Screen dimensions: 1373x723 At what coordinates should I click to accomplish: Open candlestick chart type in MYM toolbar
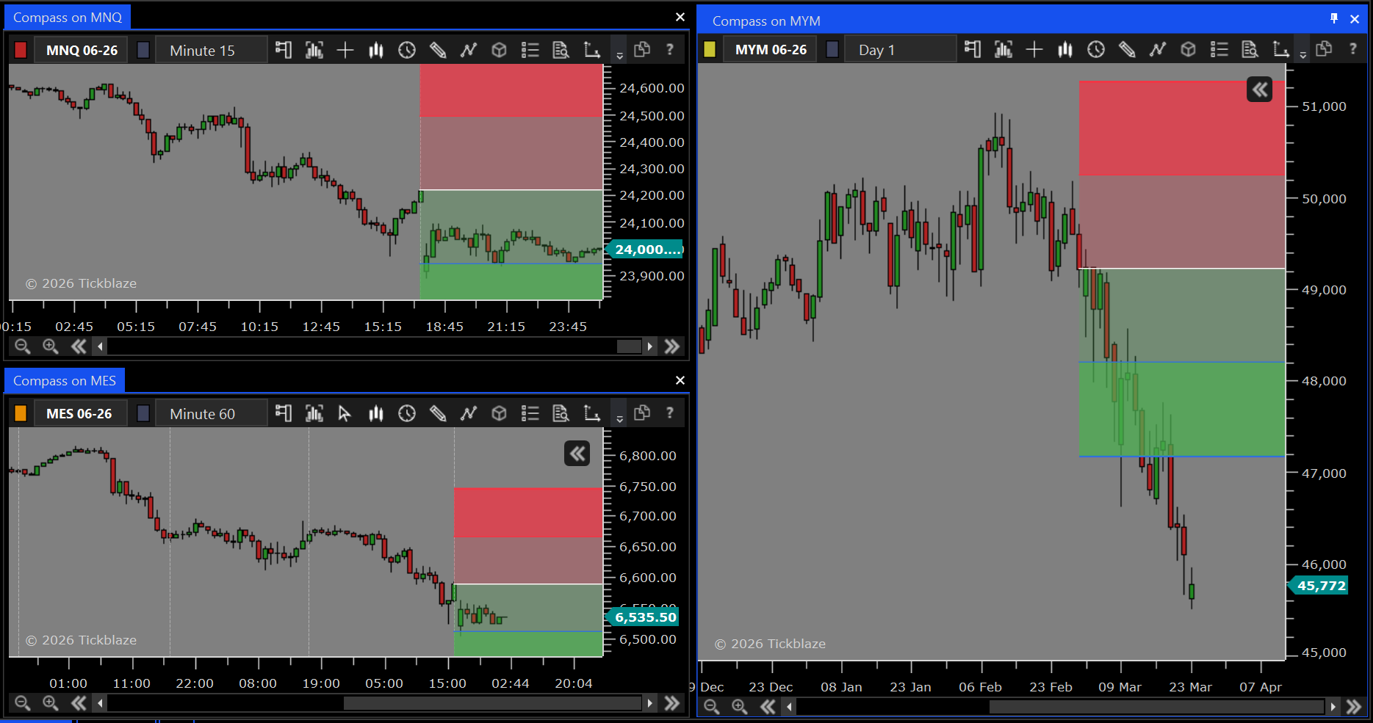tap(1064, 49)
